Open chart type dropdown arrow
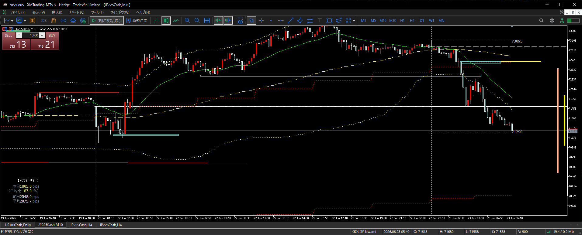Viewport: 582px width, 235px height. click(x=12, y=21)
